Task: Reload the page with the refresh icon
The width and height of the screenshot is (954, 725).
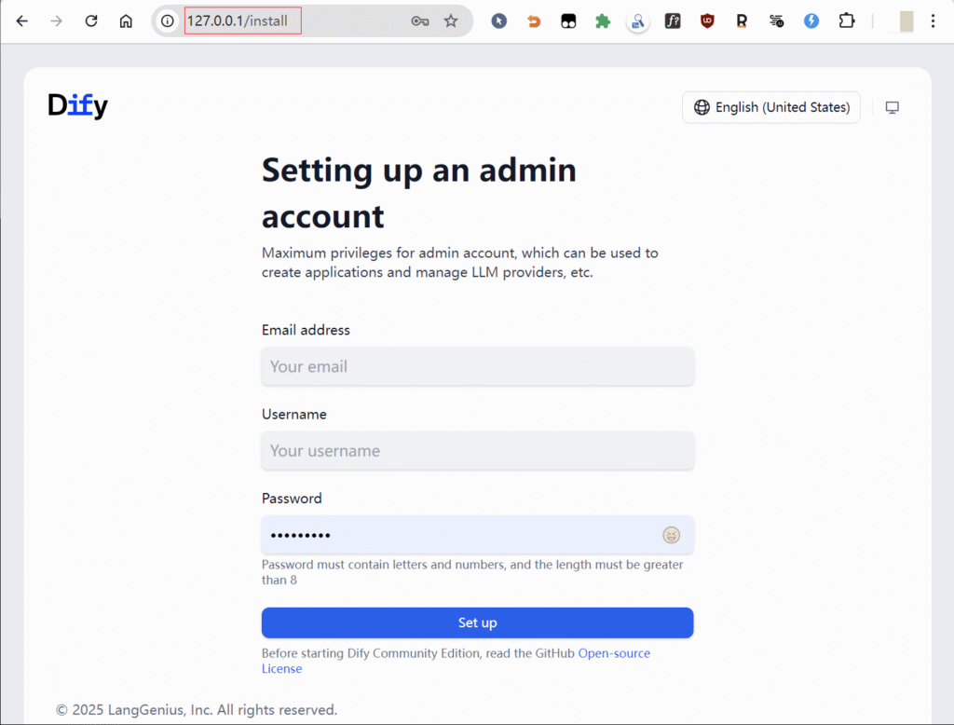Action: (90, 21)
